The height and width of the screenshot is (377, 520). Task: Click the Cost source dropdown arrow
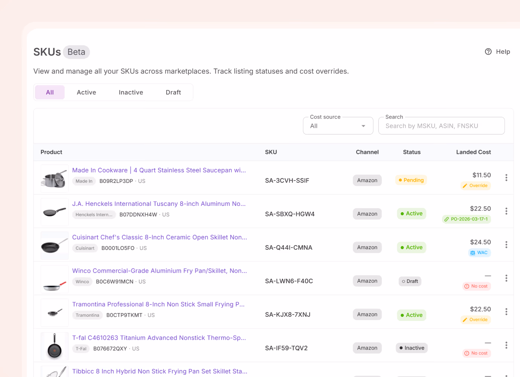click(x=363, y=126)
